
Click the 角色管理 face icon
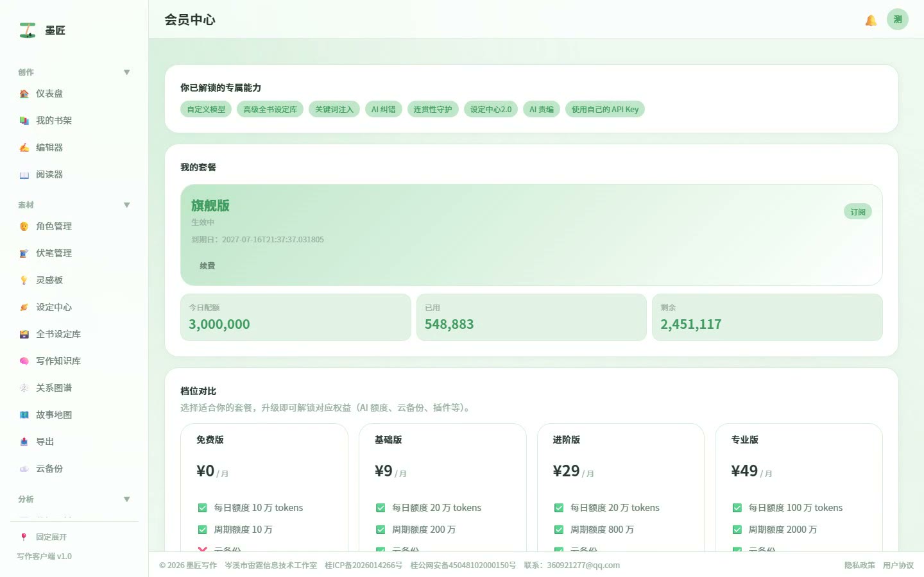click(x=24, y=226)
